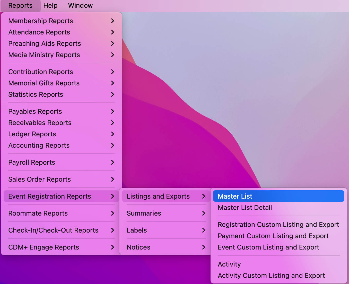Click Help in the menu bar
Screen dimensions: 349x284
point(50,5)
